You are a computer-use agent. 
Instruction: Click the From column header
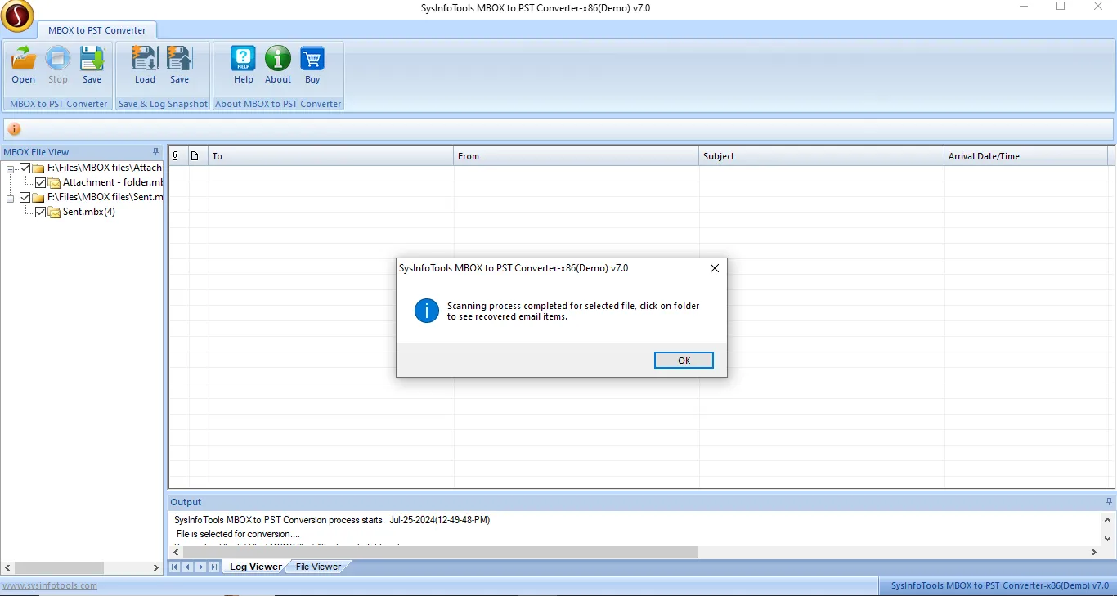(576, 156)
